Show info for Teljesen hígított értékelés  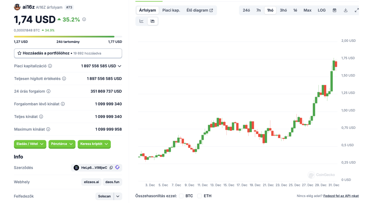tap(64, 78)
